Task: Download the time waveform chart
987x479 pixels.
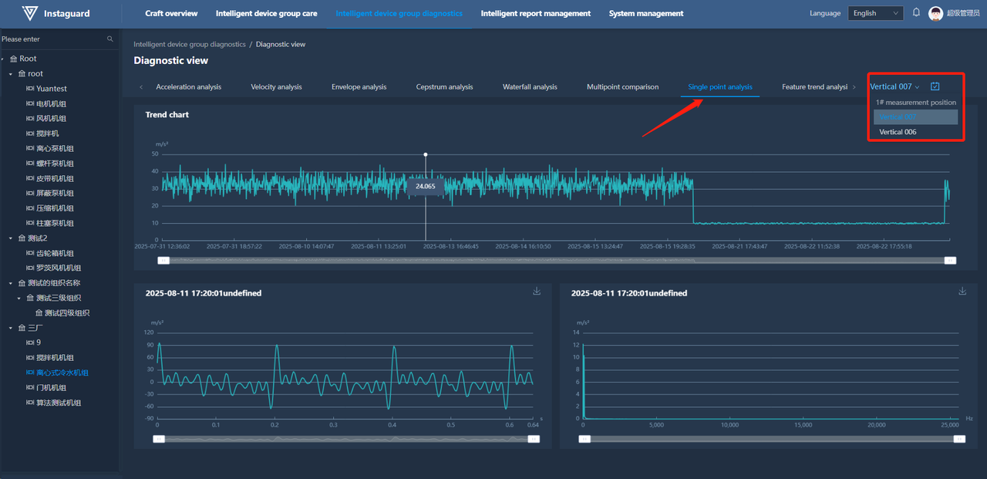Action: click(x=537, y=292)
